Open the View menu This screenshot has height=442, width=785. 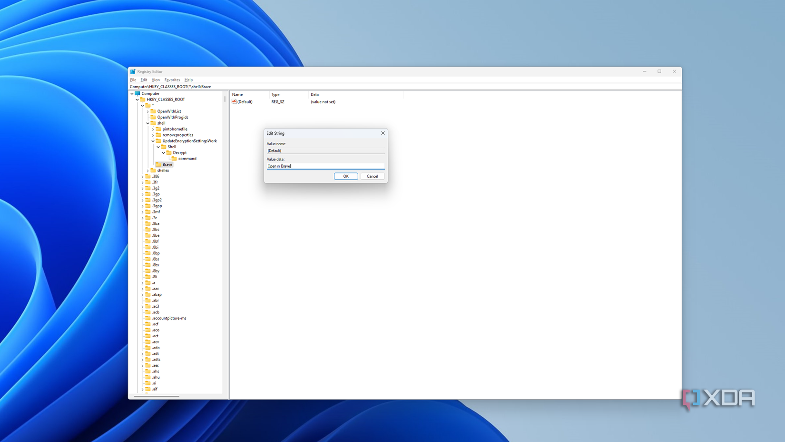point(156,80)
